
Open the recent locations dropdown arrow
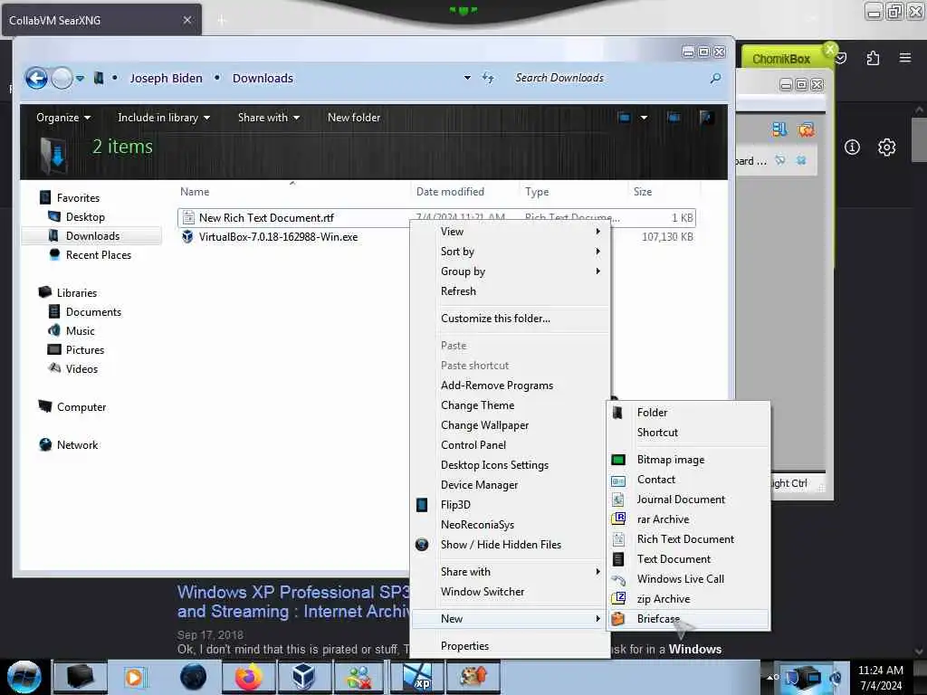[80, 78]
